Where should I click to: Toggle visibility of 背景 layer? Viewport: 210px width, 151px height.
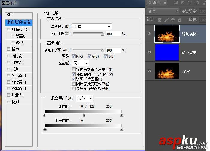coord(149,71)
